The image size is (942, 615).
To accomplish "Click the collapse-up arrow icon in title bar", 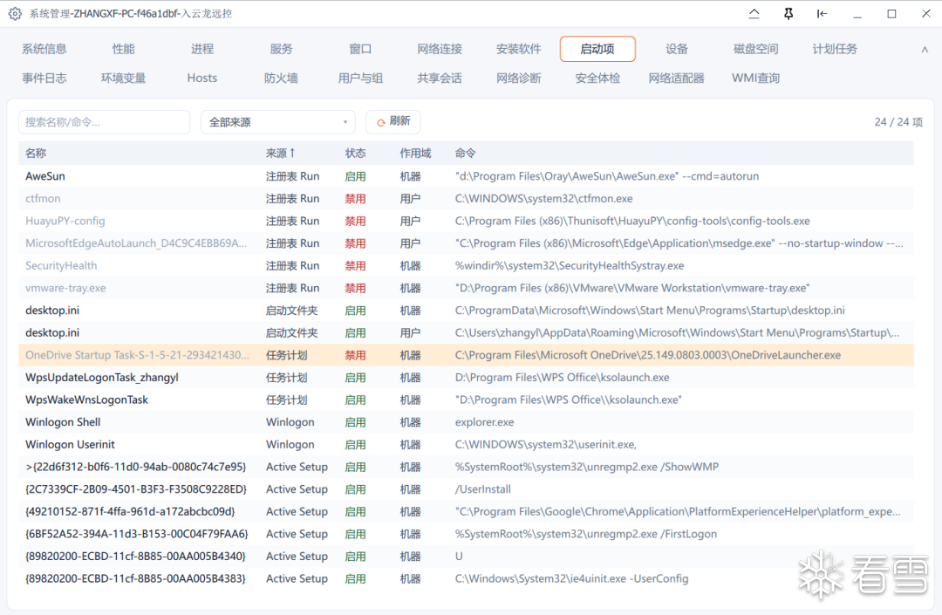I will (x=754, y=13).
